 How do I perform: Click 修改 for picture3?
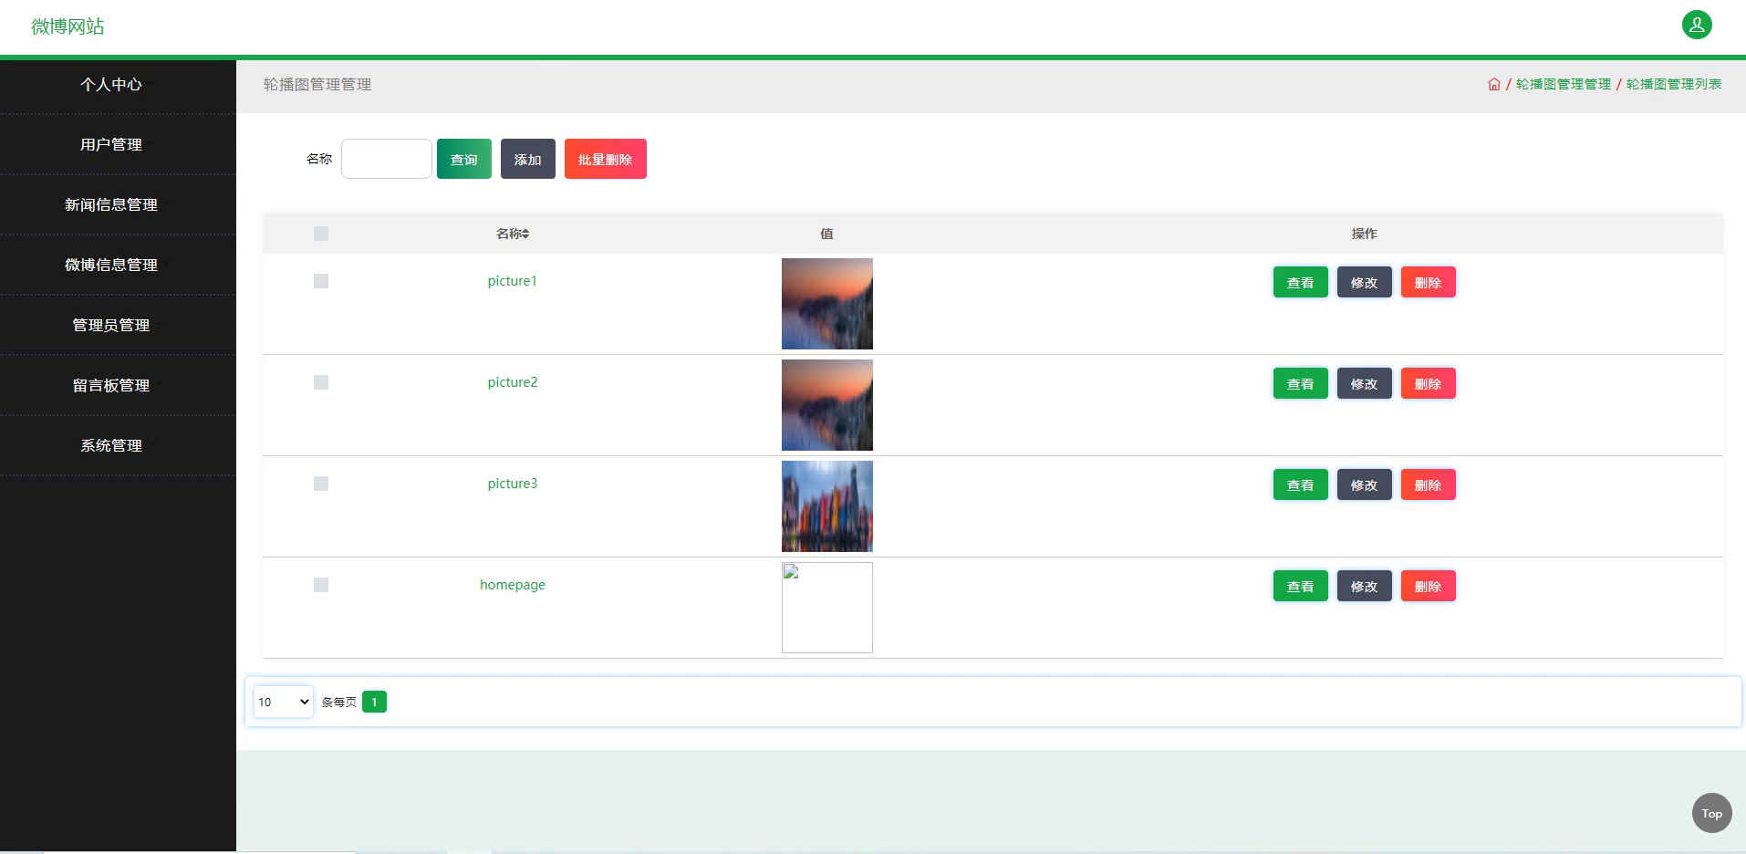click(x=1365, y=484)
